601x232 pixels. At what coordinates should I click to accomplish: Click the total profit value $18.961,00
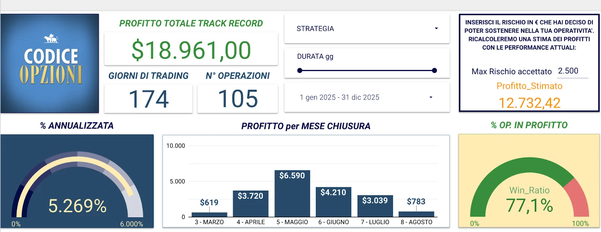(191, 50)
